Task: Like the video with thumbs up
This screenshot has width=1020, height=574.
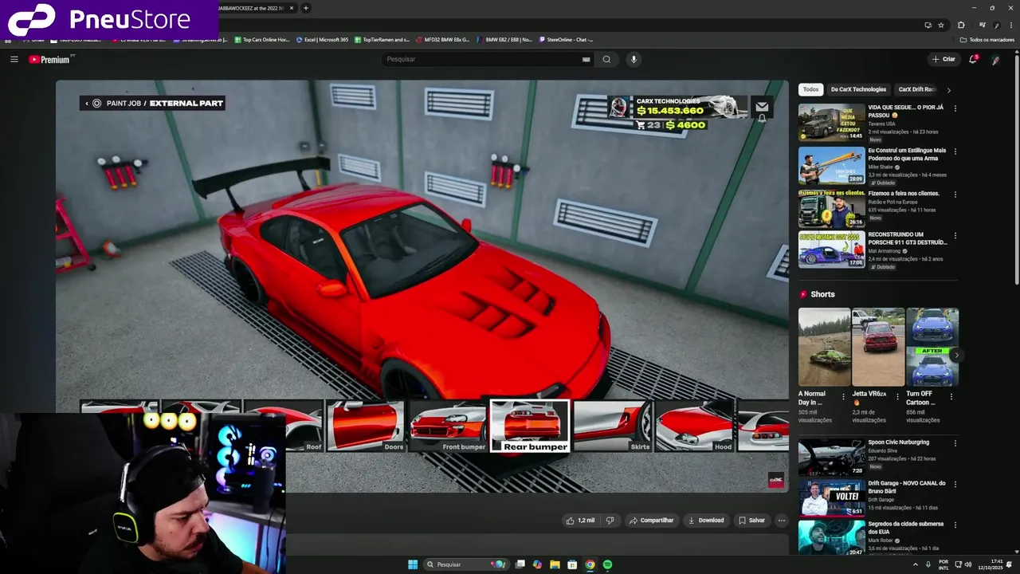Action: click(580, 521)
